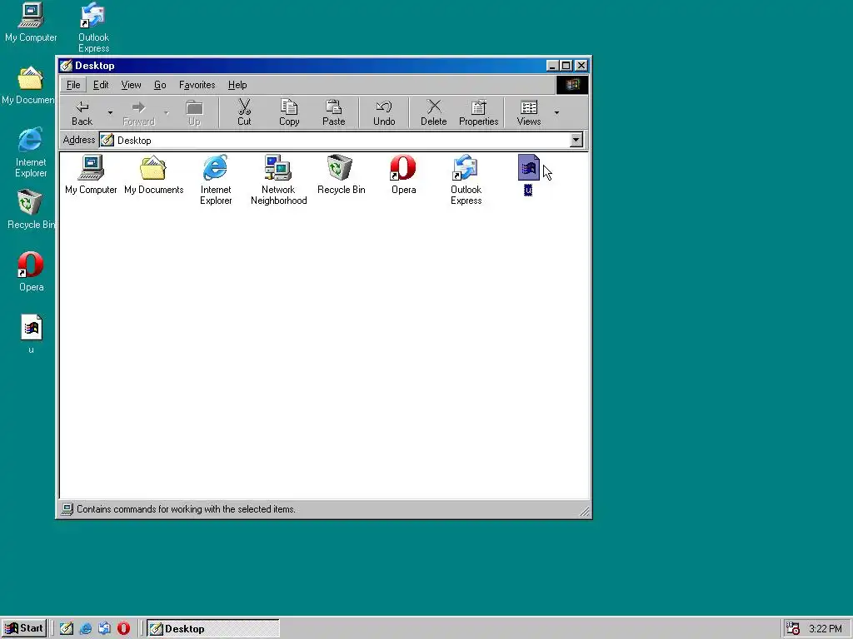Select Recycle Bin icon in Desktop window
This screenshot has height=639, width=853.
(341, 175)
